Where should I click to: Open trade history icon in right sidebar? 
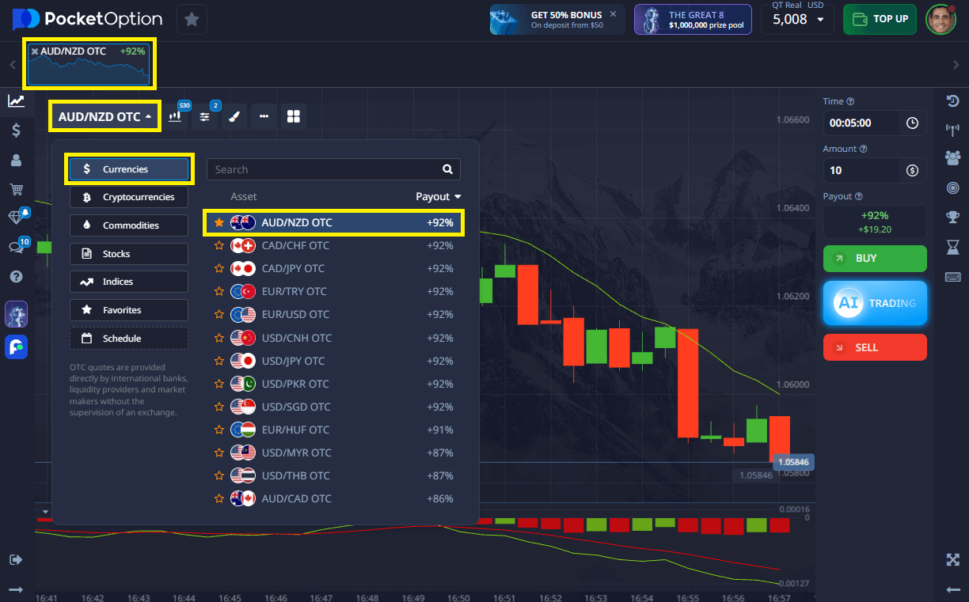(952, 101)
